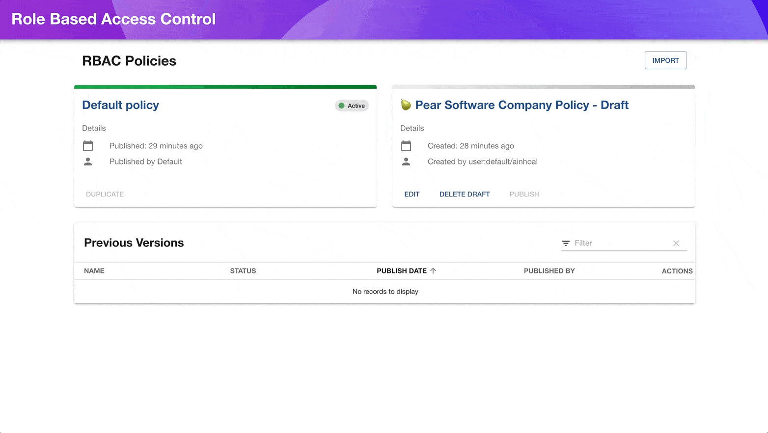Click the person icon beside Published by Default

point(88,161)
